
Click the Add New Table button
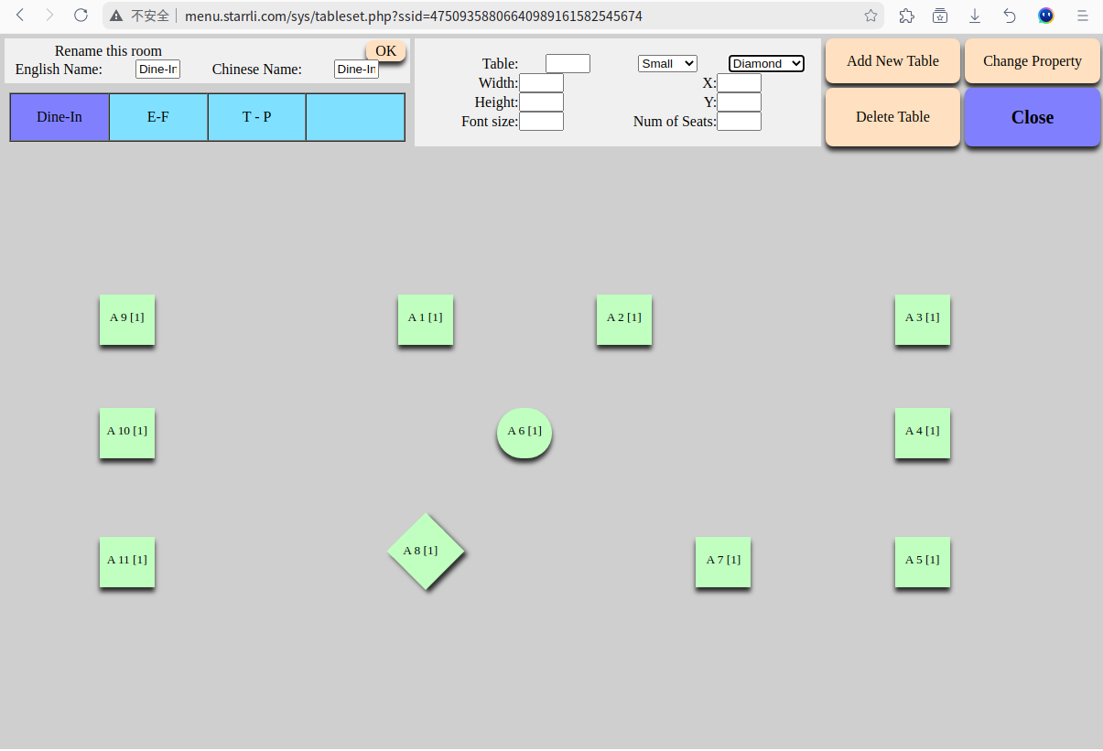(x=892, y=61)
